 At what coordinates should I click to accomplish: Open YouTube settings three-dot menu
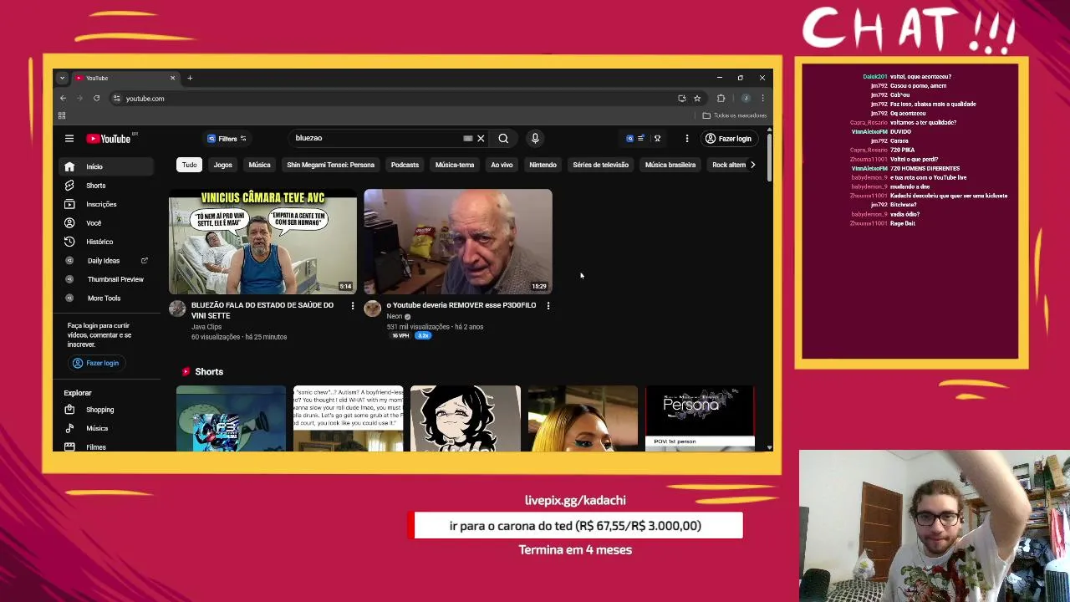point(686,139)
